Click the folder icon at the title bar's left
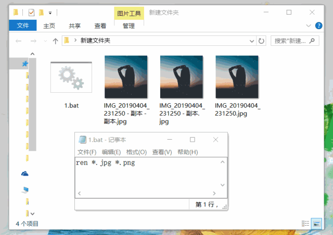 tap(16, 13)
